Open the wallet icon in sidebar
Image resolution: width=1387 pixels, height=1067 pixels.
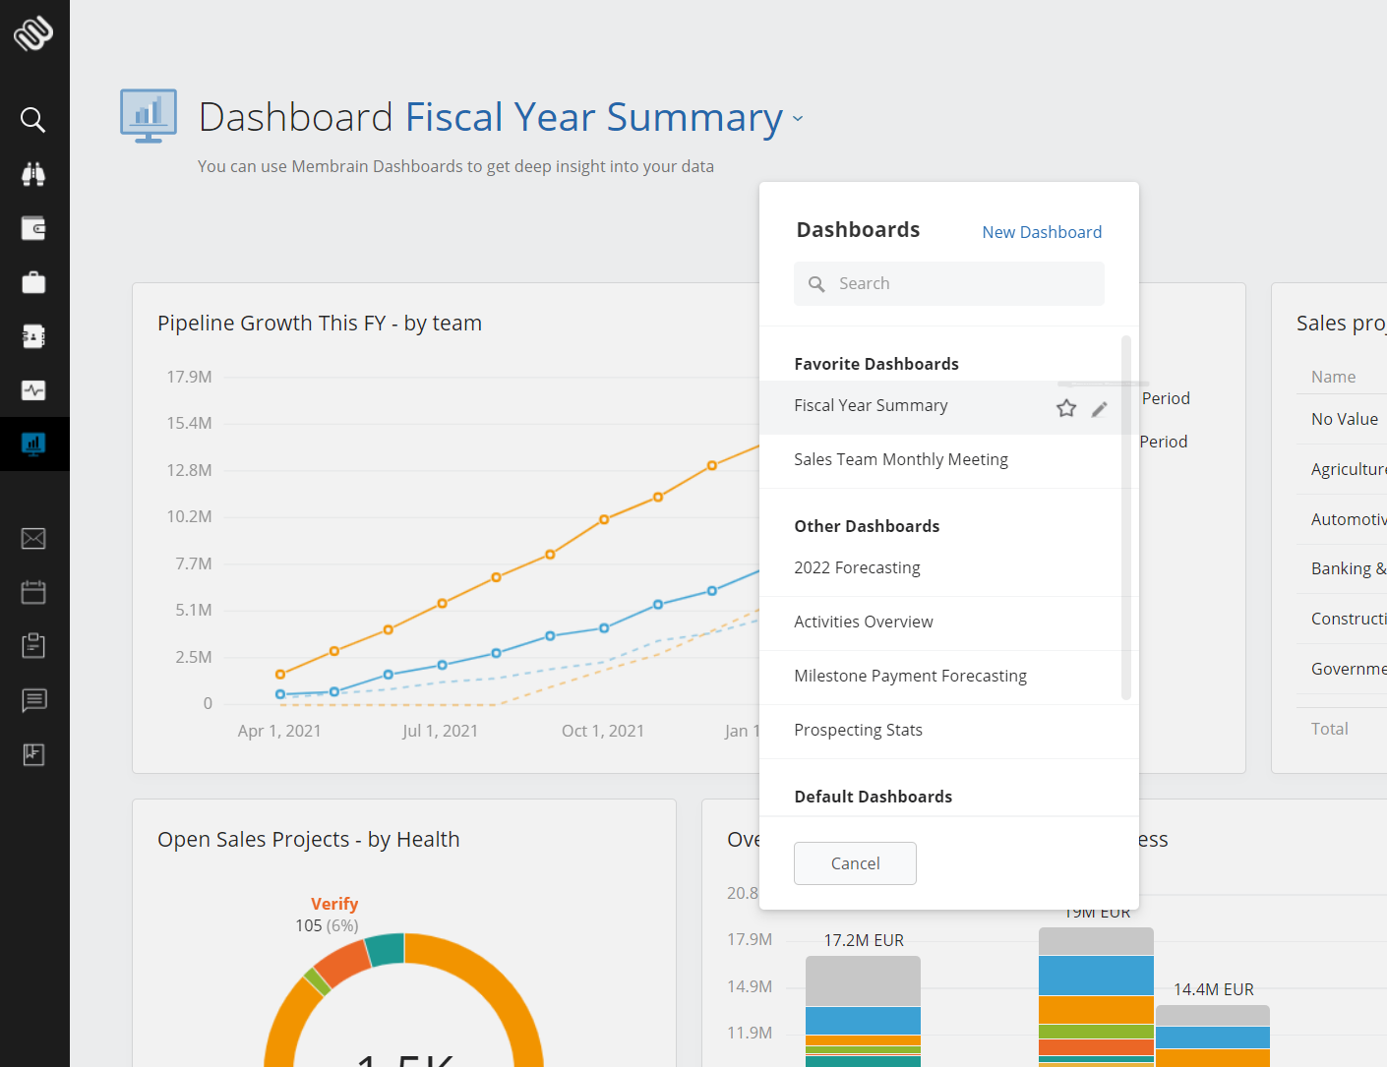click(33, 228)
